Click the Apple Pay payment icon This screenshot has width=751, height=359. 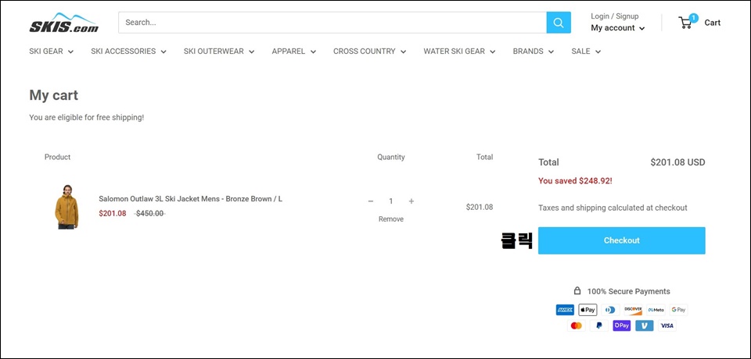coord(588,310)
